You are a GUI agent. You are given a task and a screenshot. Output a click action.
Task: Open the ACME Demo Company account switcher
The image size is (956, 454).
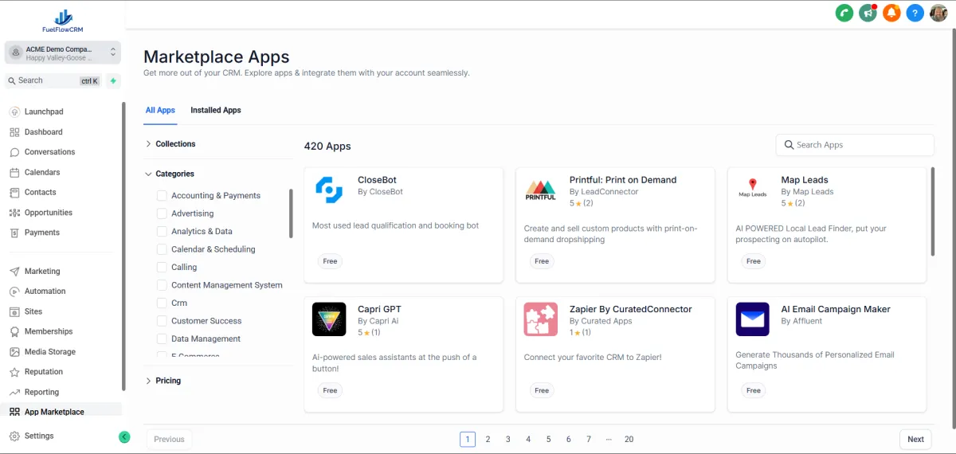click(x=63, y=53)
